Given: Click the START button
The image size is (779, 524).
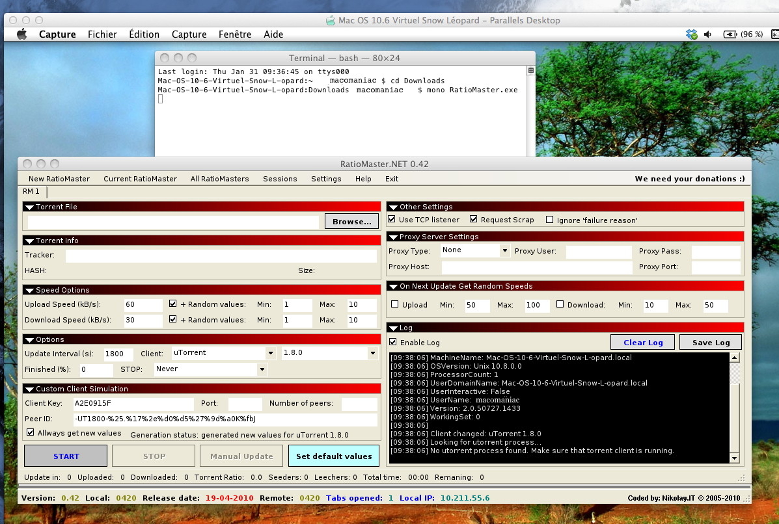Looking at the screenshot, I should [x=66, y=456].
